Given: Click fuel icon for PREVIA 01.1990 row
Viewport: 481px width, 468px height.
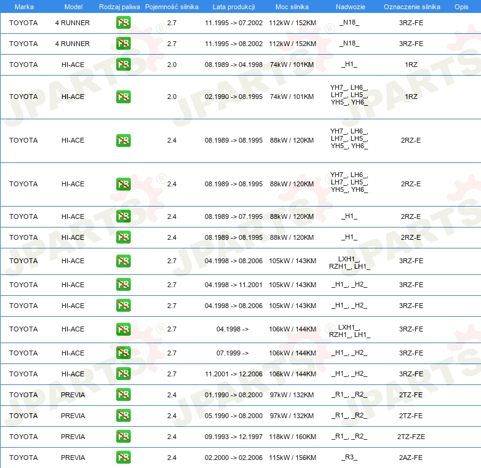Looking at the screenshot, I should (x=123, y=394).
